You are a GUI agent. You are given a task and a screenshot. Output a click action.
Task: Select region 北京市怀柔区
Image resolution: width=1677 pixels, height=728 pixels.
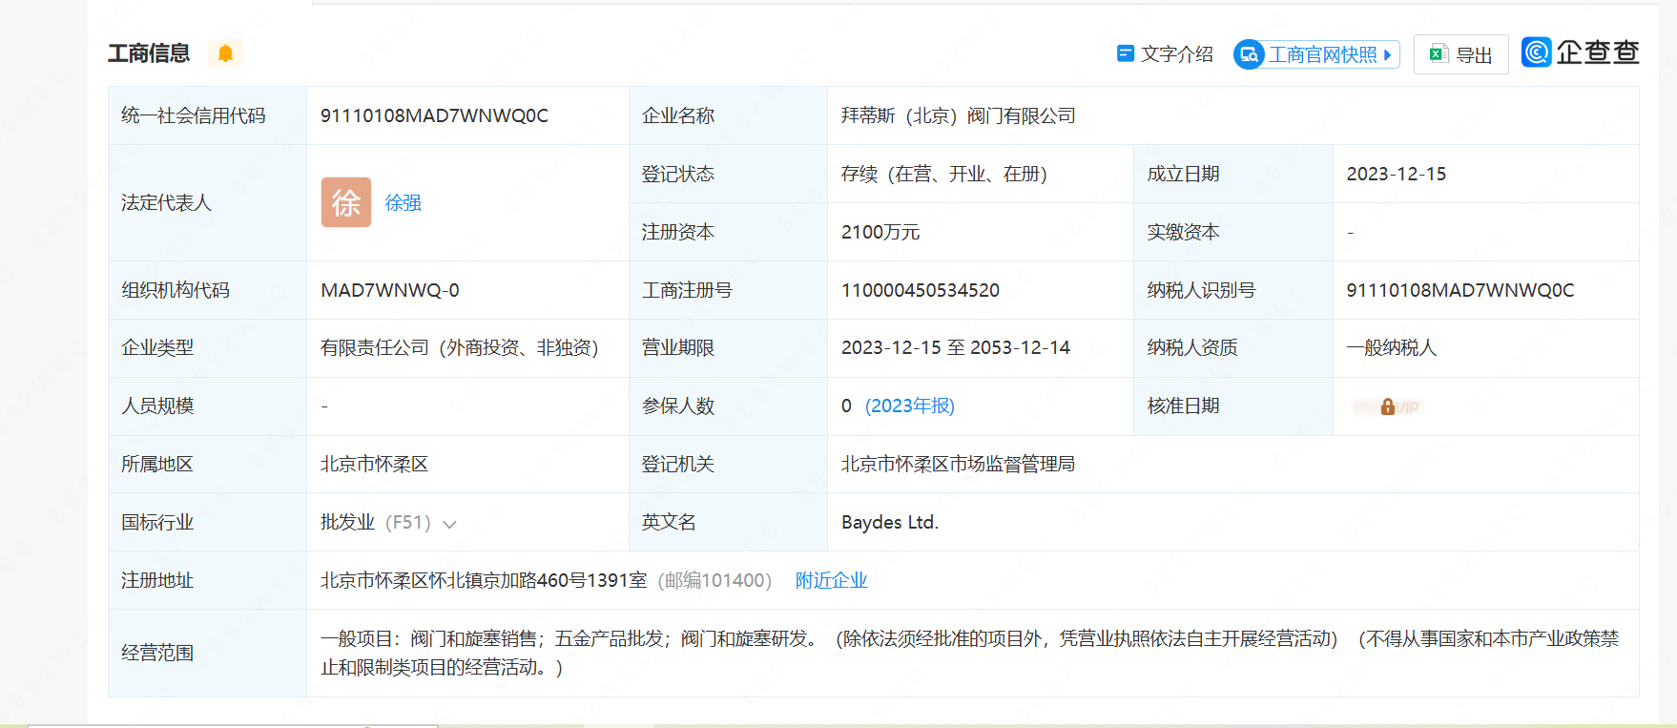(x=374, y=464)
